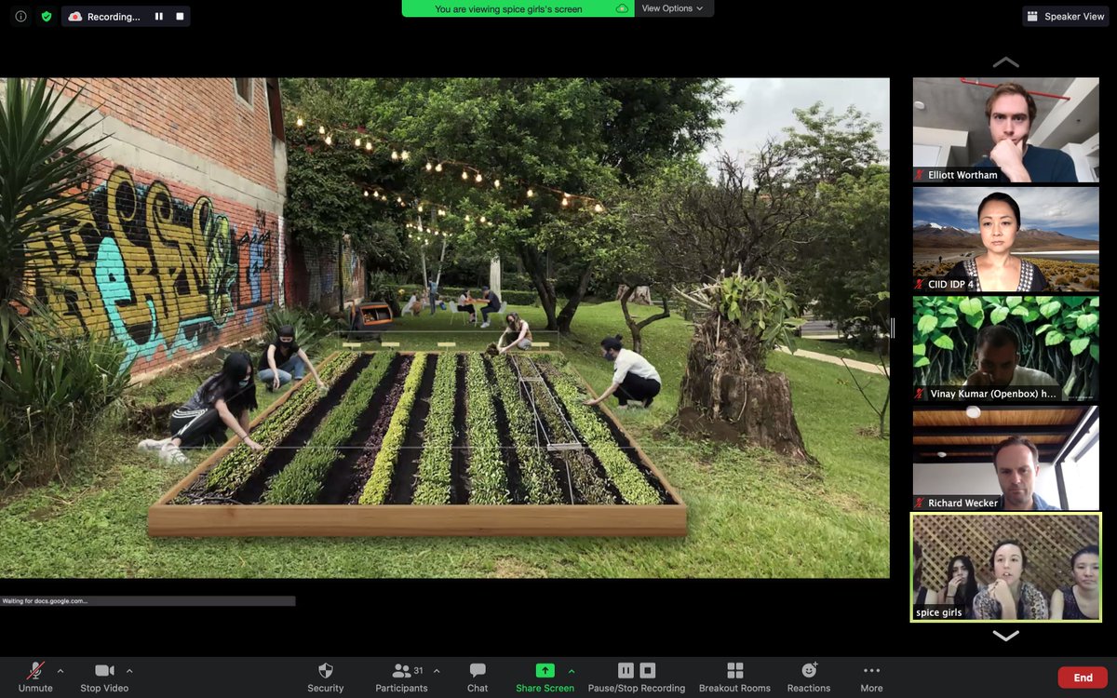Switch layout using Speaker View button
Image resolution: width=1117 pixels, height=698 pixels.
tap(1066, 16)
